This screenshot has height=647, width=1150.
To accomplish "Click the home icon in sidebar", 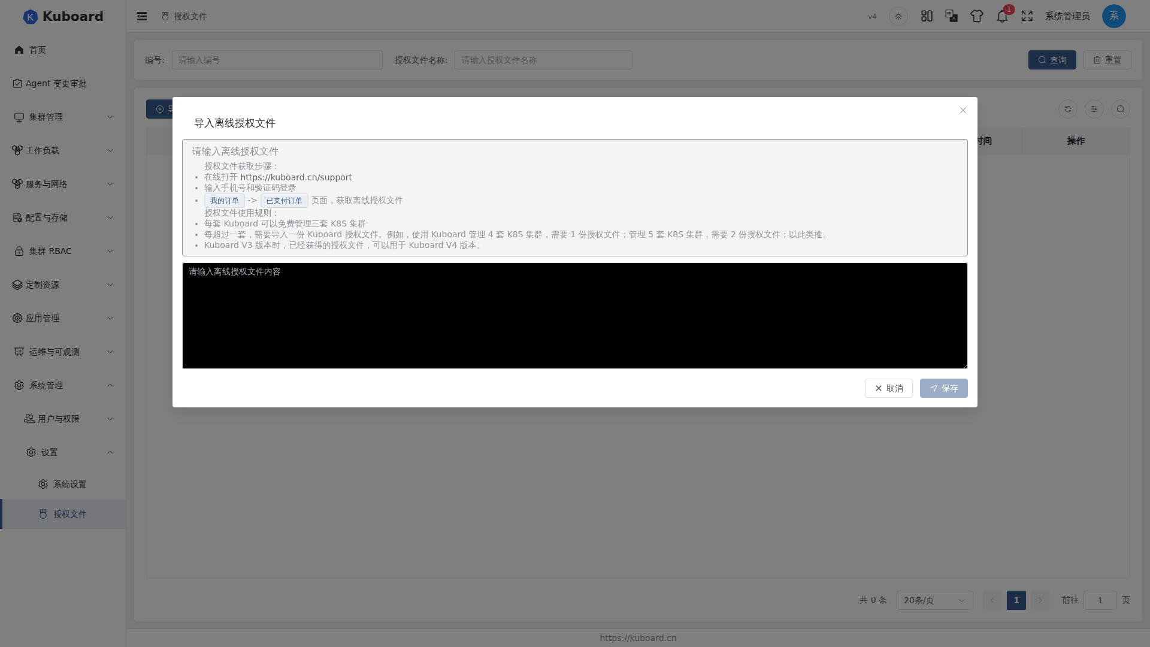I will (19, 50).
